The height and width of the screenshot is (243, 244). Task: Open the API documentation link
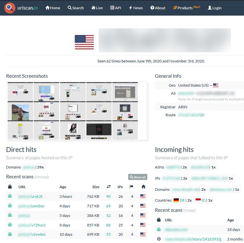pos(115,8)
